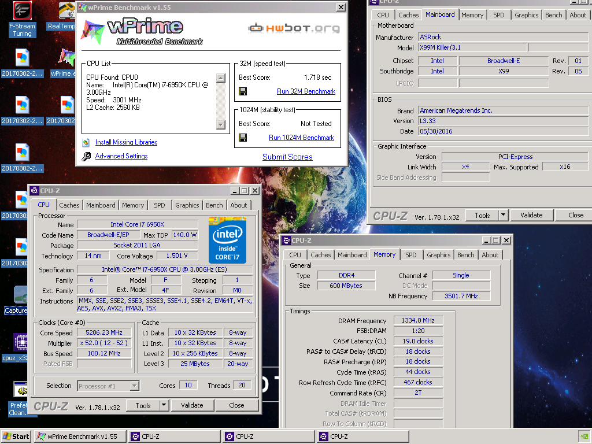
Task: Click Validate button in CPU window
Action: pos(192,405)
